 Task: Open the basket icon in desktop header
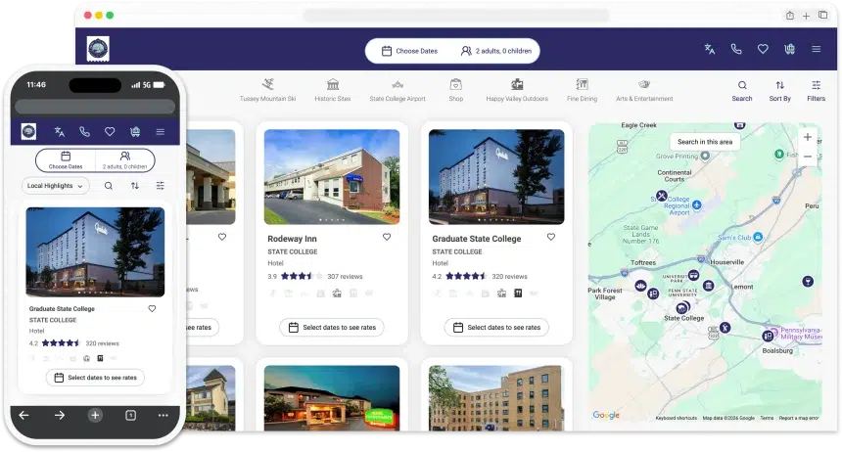[x=789, y=49]
